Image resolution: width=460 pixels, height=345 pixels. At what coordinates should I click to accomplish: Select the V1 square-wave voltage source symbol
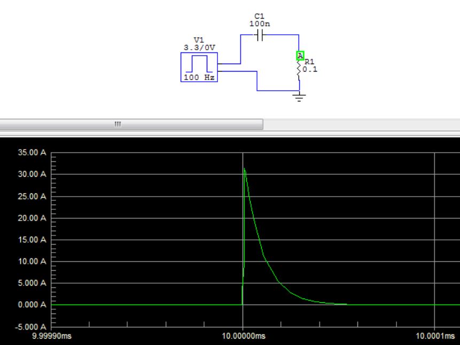click(x=200, y=68)
